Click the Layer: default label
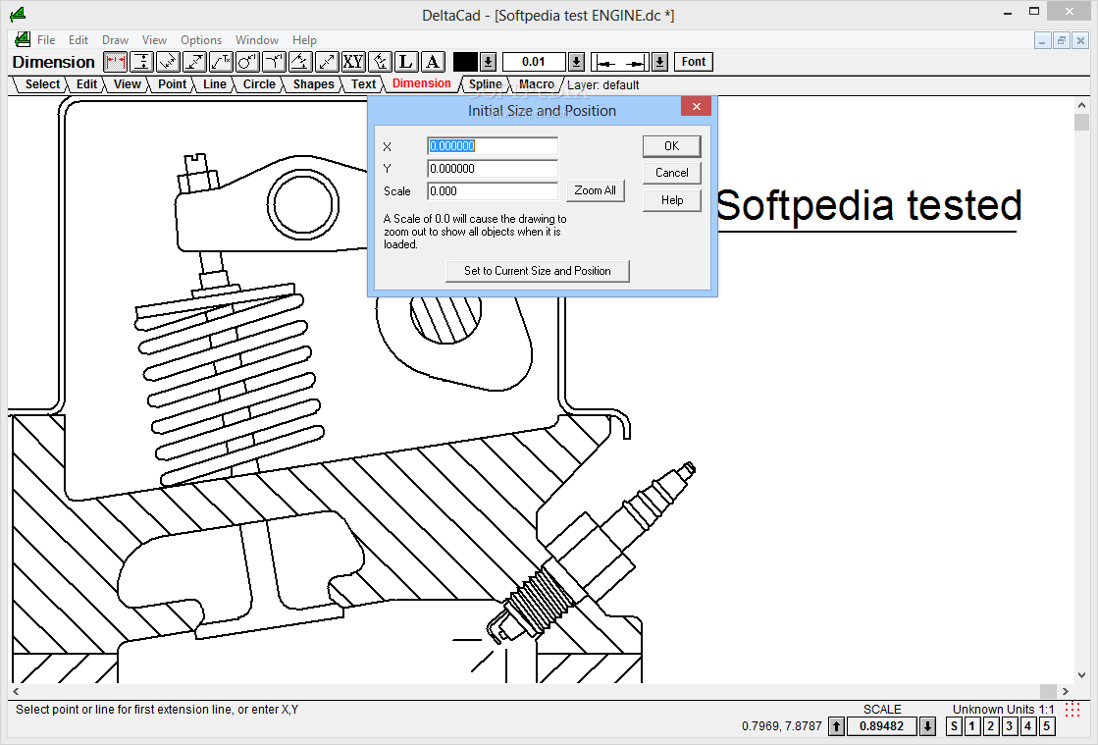The width and height of the screenshot is (1098, 745). [x=602, y=84]
